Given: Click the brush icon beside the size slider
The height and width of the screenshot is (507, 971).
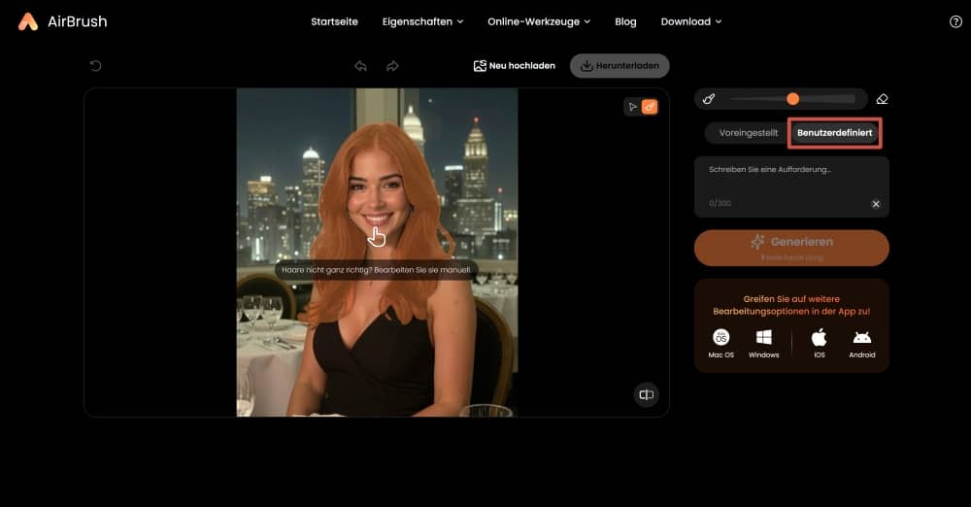Looking at the screenshot, I should tap(709, 99).
